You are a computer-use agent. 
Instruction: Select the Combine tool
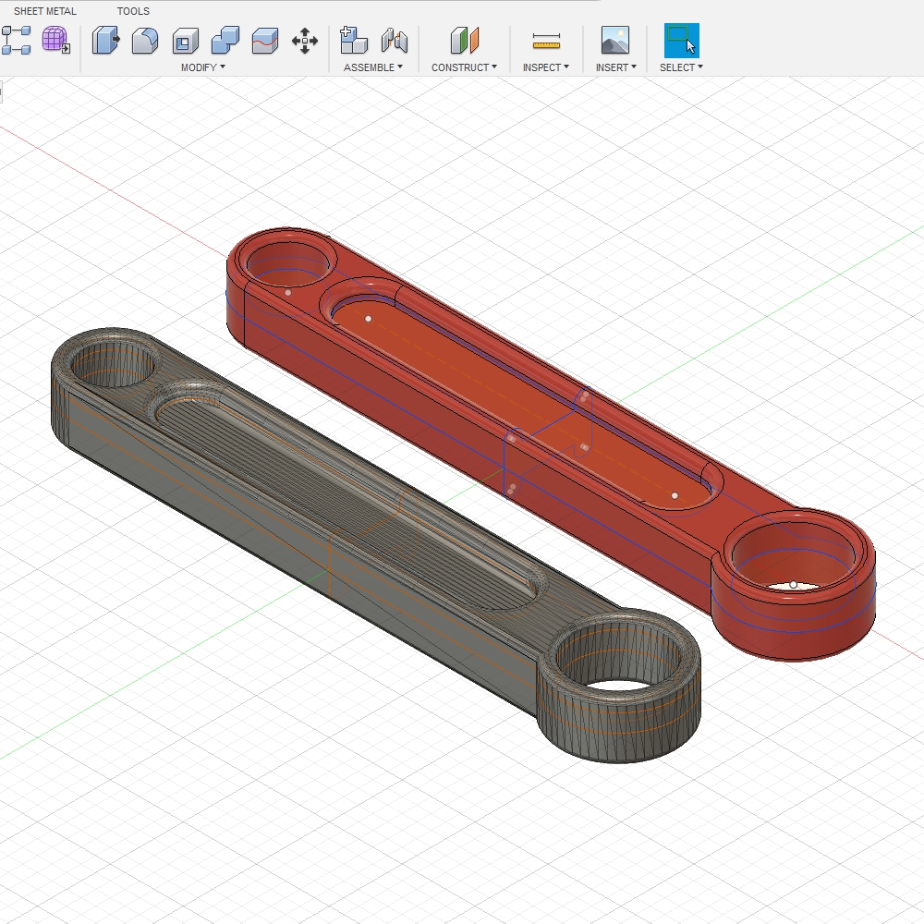pyautogui.click(x=225, y=41)
